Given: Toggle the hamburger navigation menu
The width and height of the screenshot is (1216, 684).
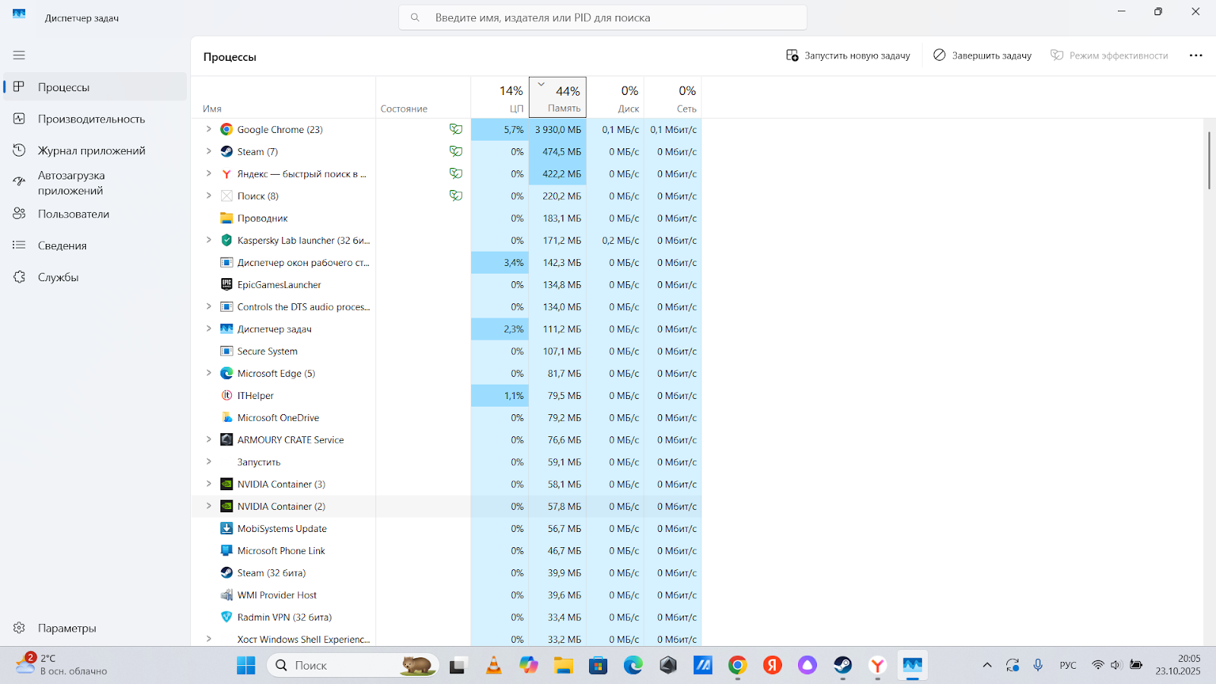Looking at the screenshot, I should pos(19,55).
